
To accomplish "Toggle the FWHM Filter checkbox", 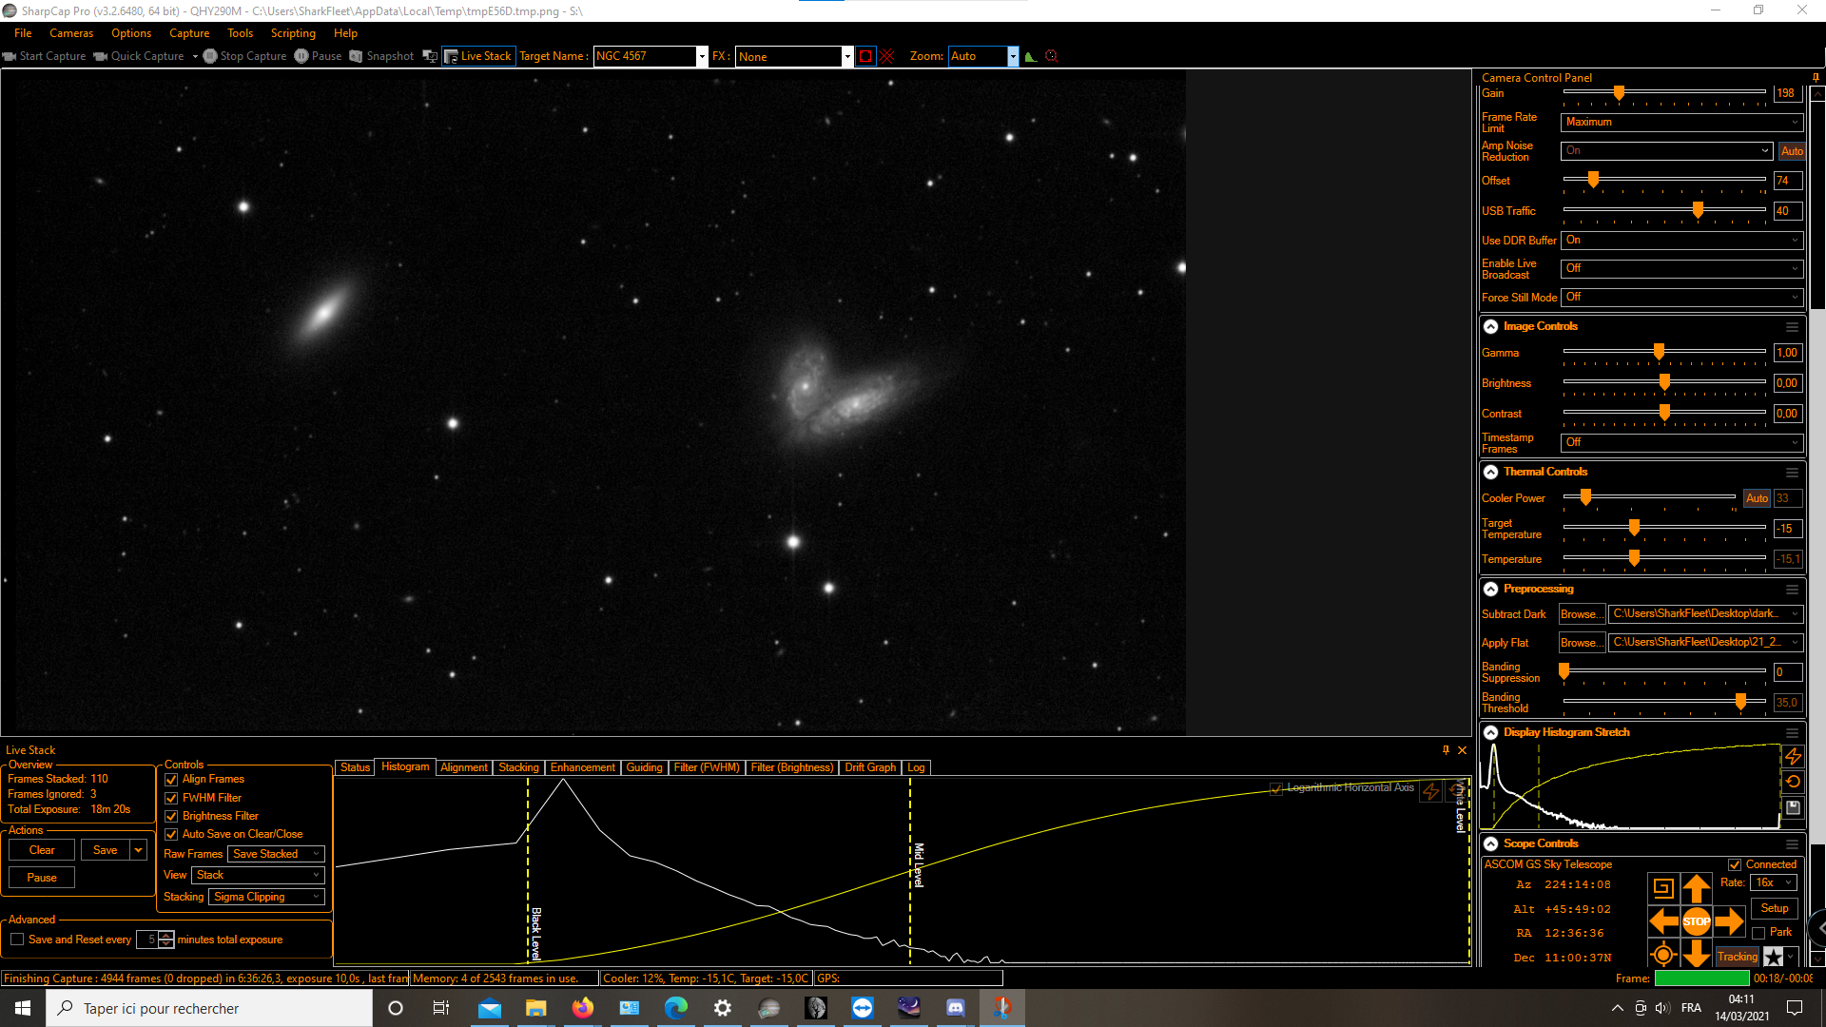I will click(172, 798).
